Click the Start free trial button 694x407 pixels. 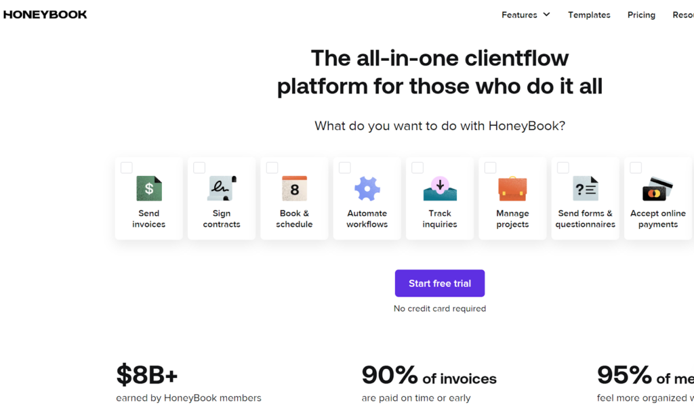coord(440,283)
